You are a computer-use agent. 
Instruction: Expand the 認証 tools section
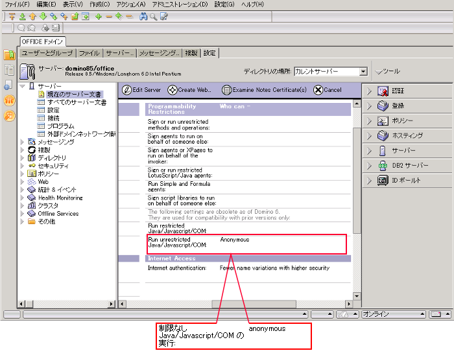coord(369,91)
